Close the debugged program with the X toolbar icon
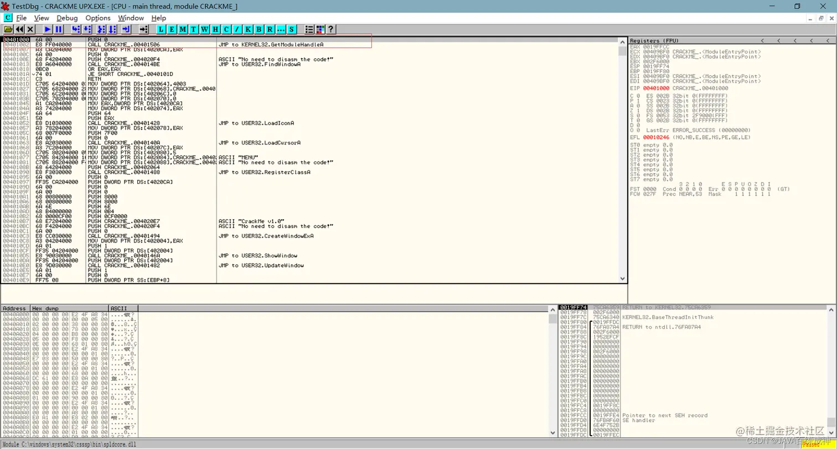 30,29
